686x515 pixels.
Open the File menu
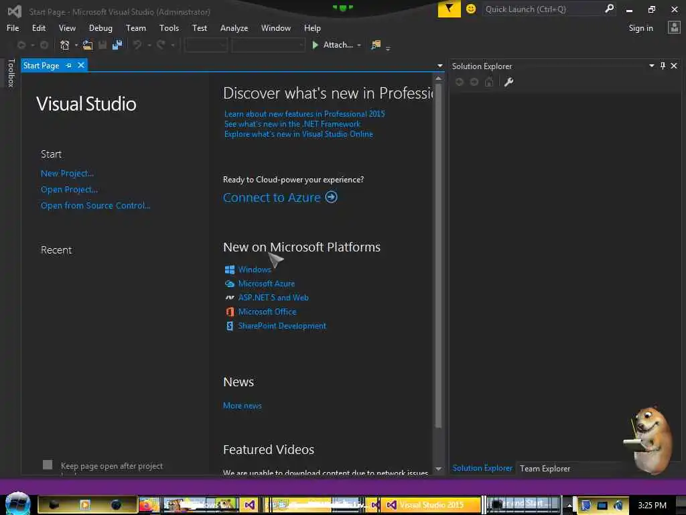13,28
